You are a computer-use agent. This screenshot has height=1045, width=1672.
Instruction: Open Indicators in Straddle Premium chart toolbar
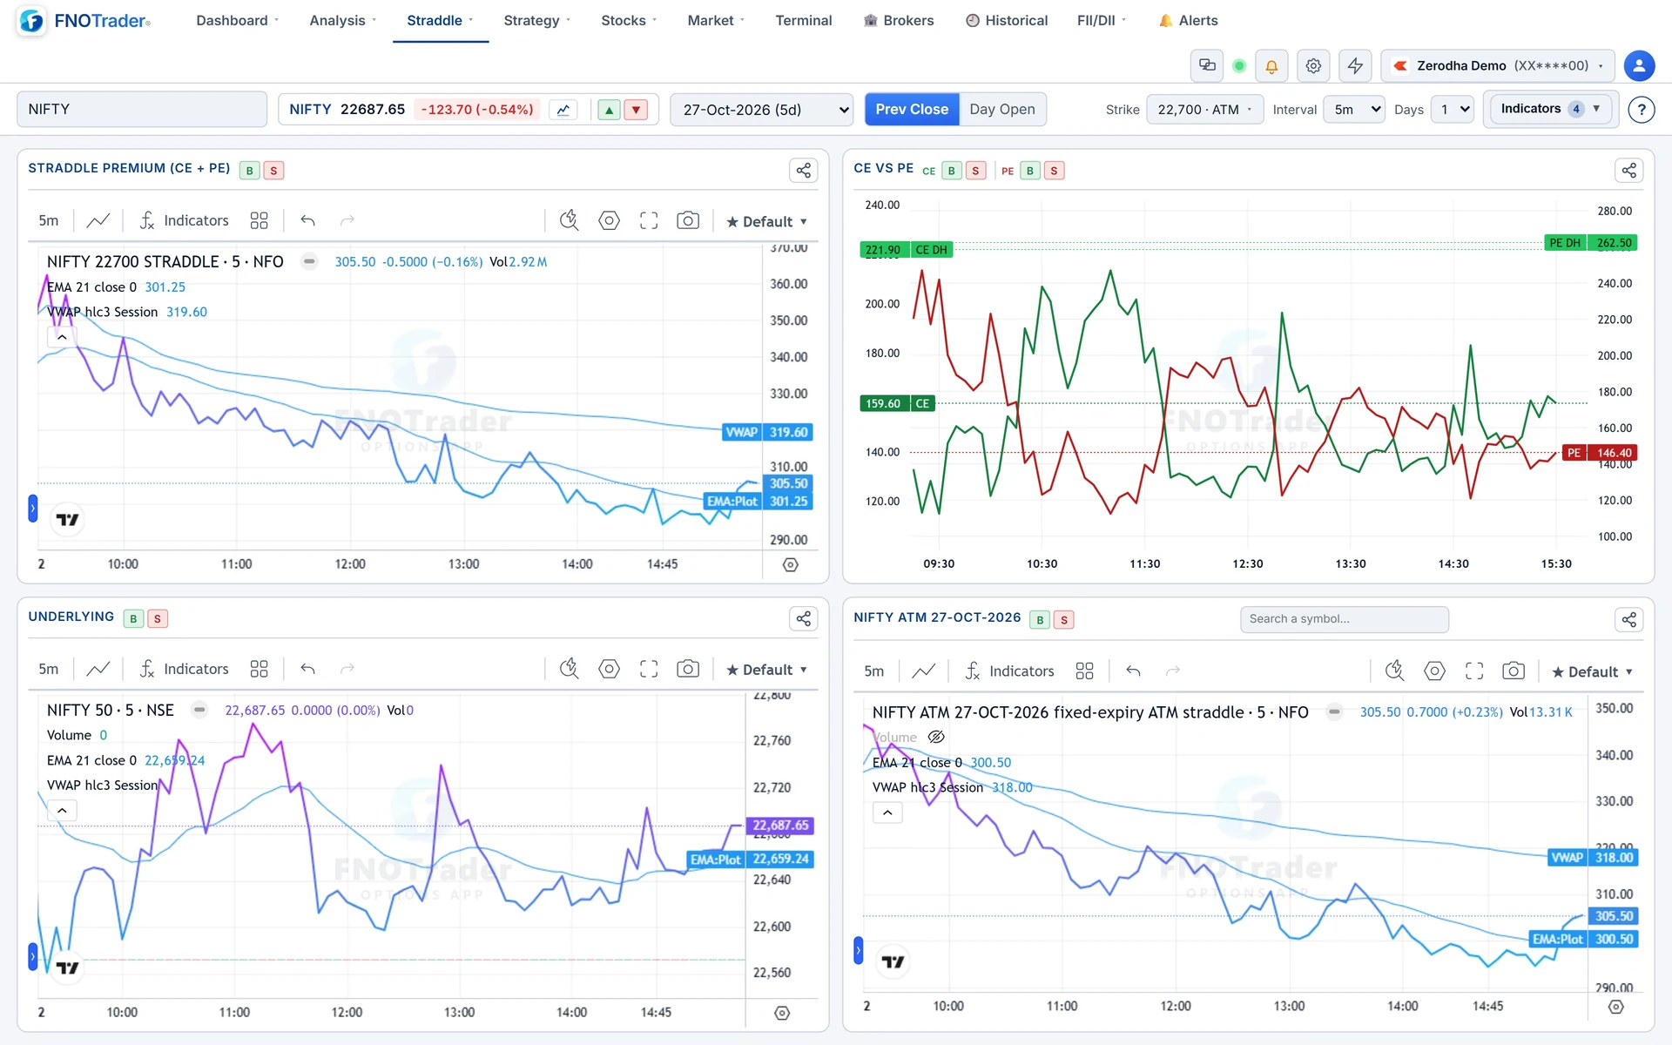click(184, 220)
